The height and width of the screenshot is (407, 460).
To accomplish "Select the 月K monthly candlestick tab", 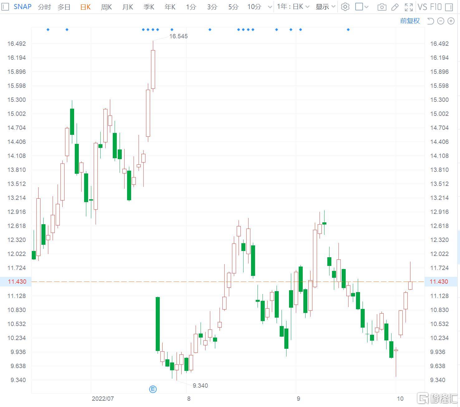I will [x=128, y=7].
